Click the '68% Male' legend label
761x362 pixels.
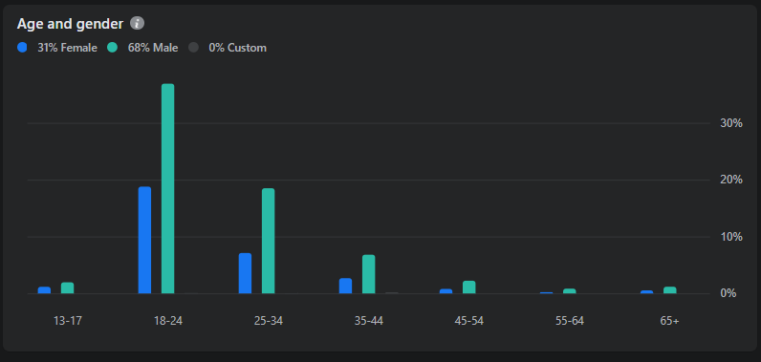(x=153, y=48)
